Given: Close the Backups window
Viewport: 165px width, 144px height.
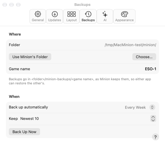Looking at the screenshot, I should click(x=5, y=5).
